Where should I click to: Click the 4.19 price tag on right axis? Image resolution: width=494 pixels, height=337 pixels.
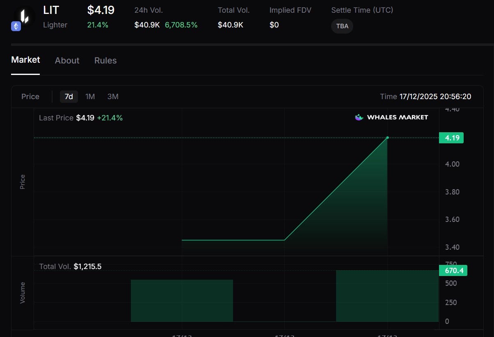451,138
